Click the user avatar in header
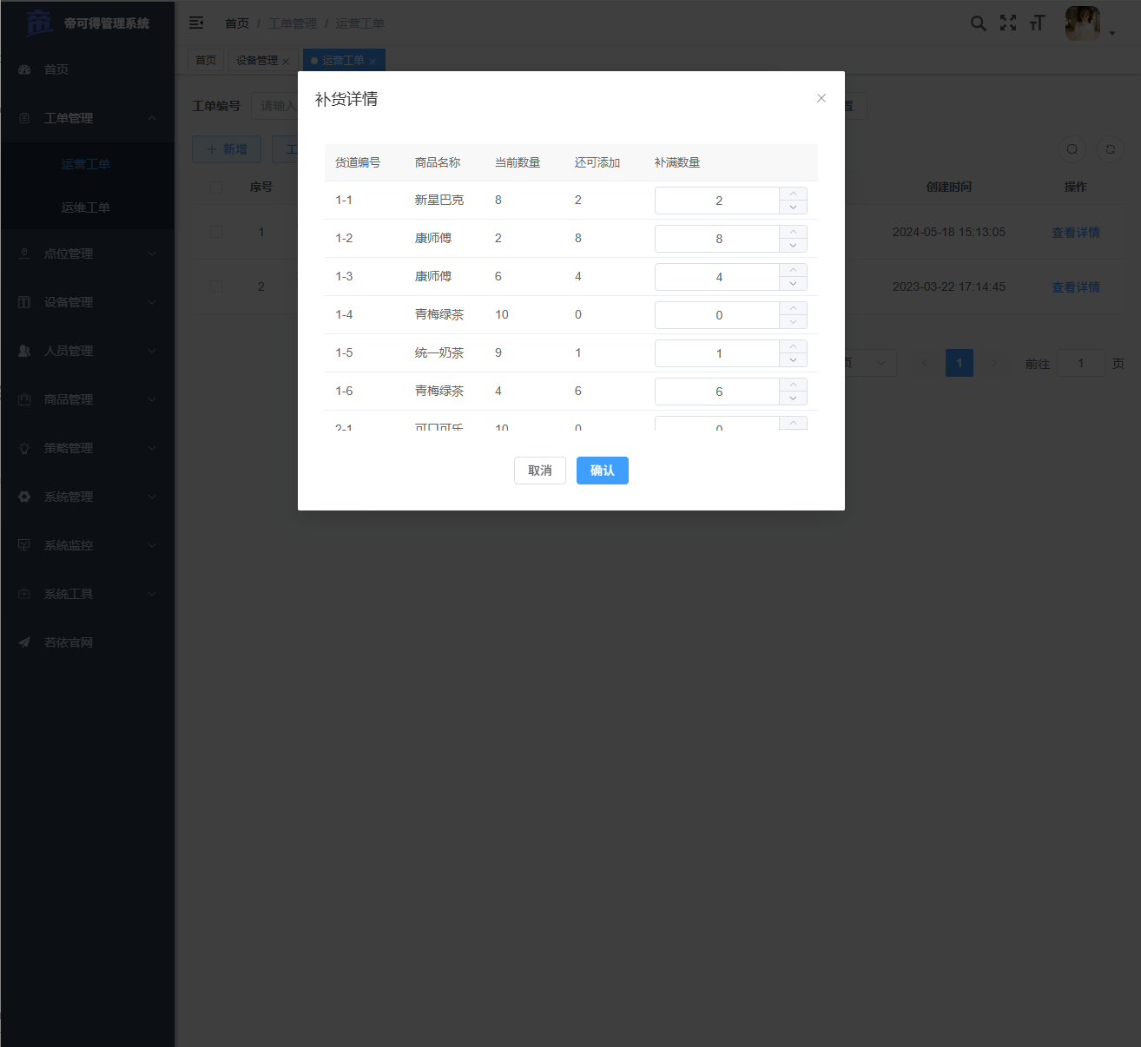 click(x=1082, y=23)
